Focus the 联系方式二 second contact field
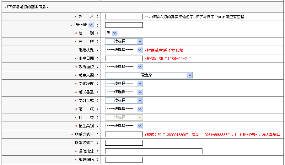 124,143
